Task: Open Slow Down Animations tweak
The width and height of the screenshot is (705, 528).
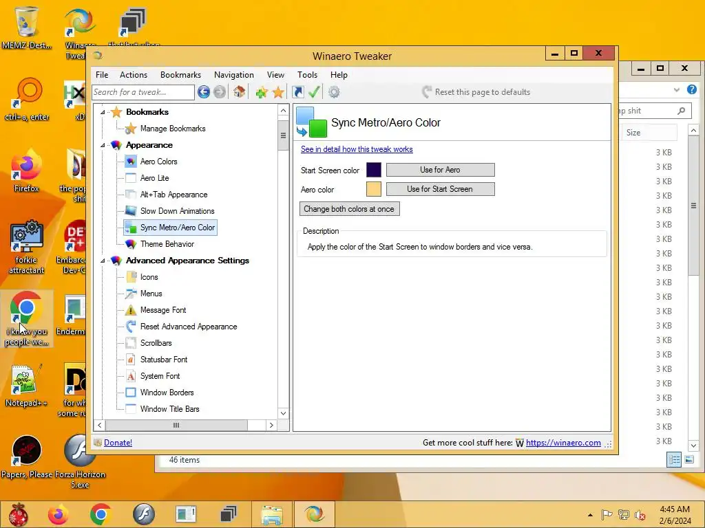Action: (177, 211)
